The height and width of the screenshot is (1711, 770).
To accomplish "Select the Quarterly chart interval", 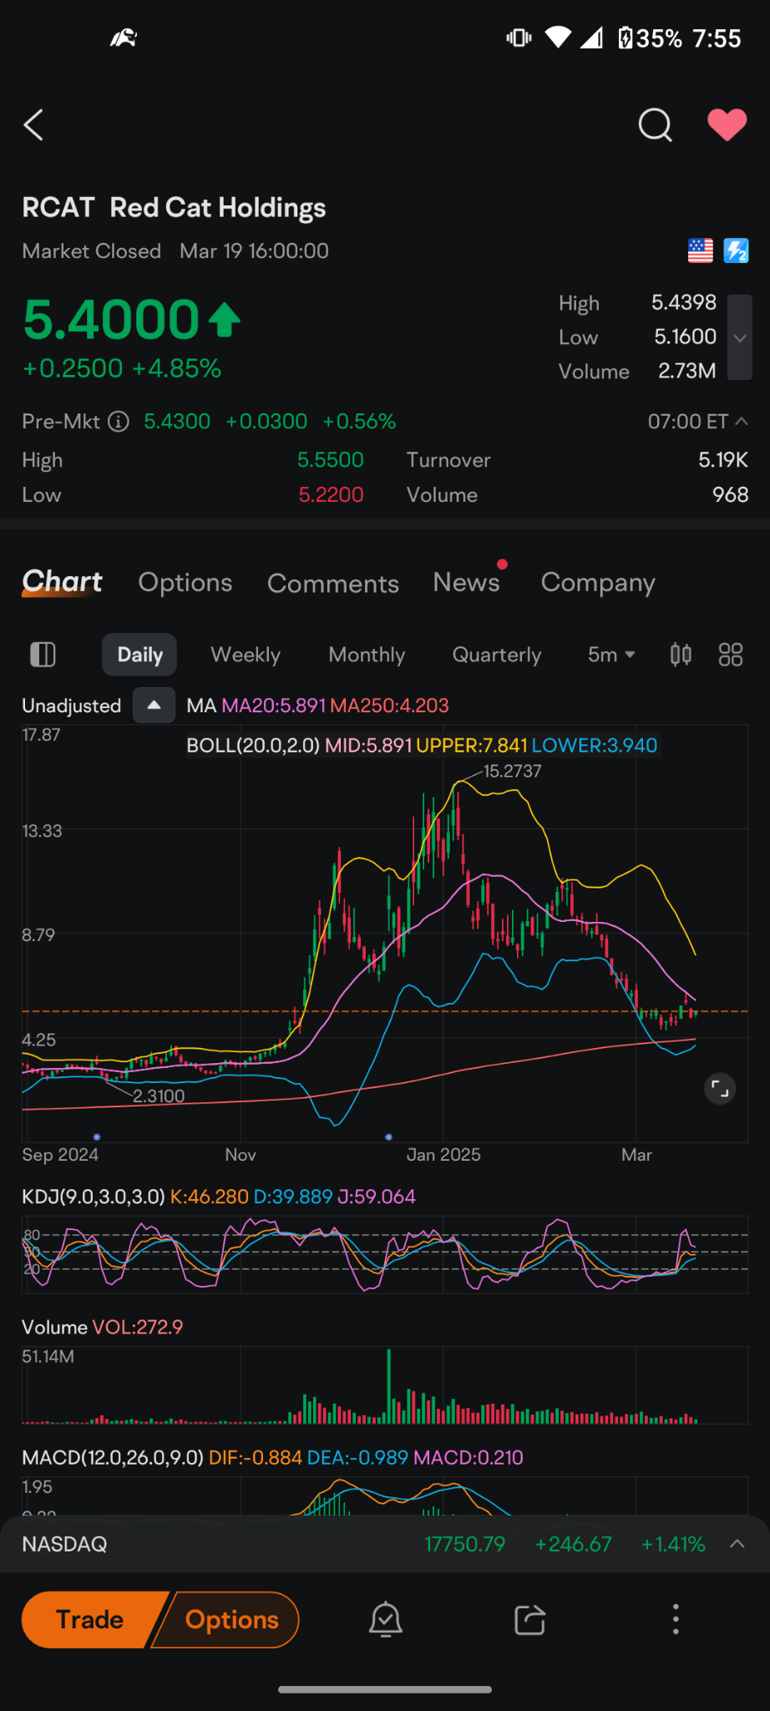I will (497, 655).
